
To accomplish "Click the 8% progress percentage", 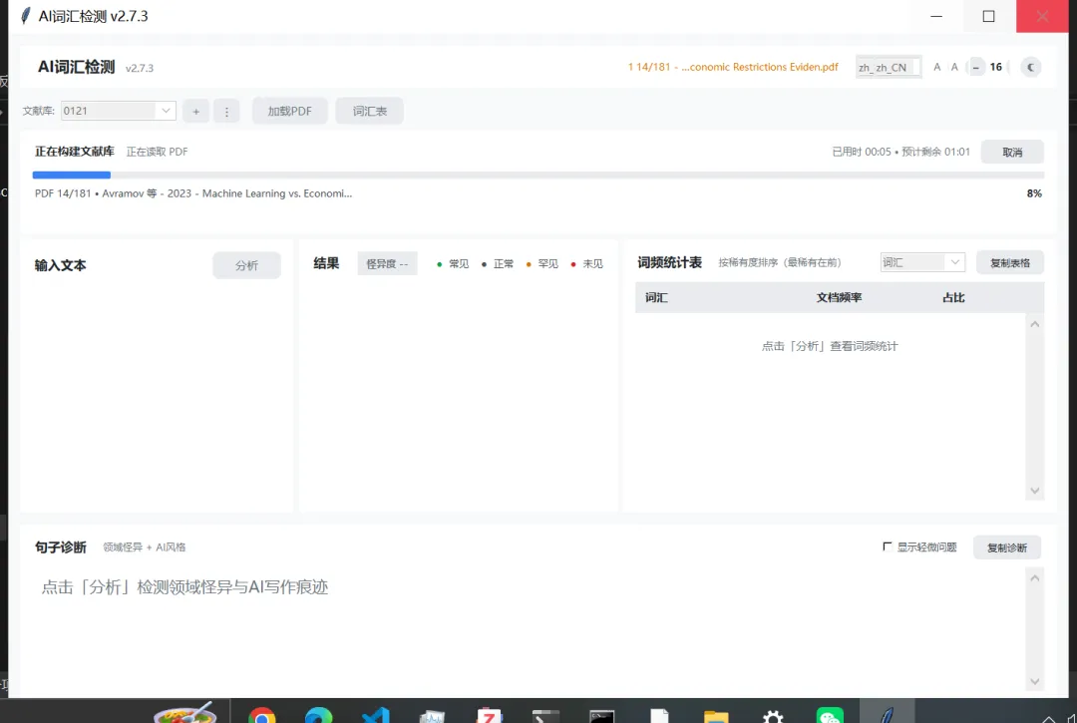I will [1034, 193].
